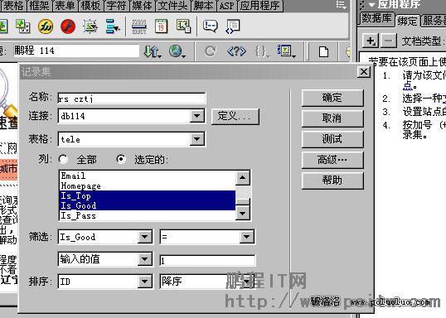Click the calendar date insert icon
The image size is (446, 318).
coord(161,26)
